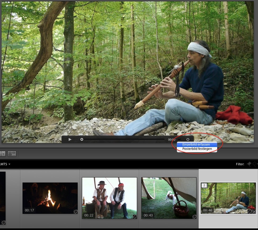
Task: Click keyword badge on dog and basket thumbnail
Action: (x=194, y=216)
